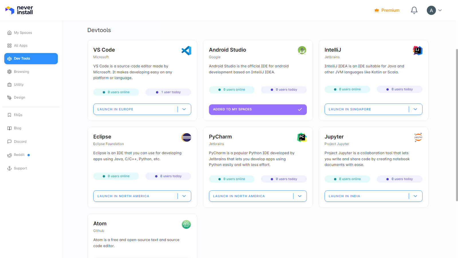Expand Eclipse region dropdown arrow
458x258 pixels.
click(184, 196)
